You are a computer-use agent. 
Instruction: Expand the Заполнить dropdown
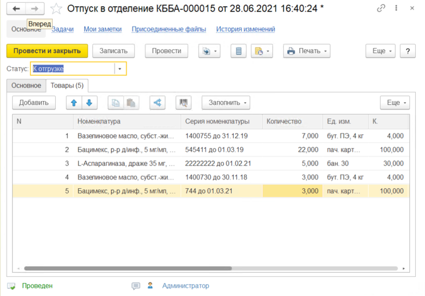(x=226, y=103)
